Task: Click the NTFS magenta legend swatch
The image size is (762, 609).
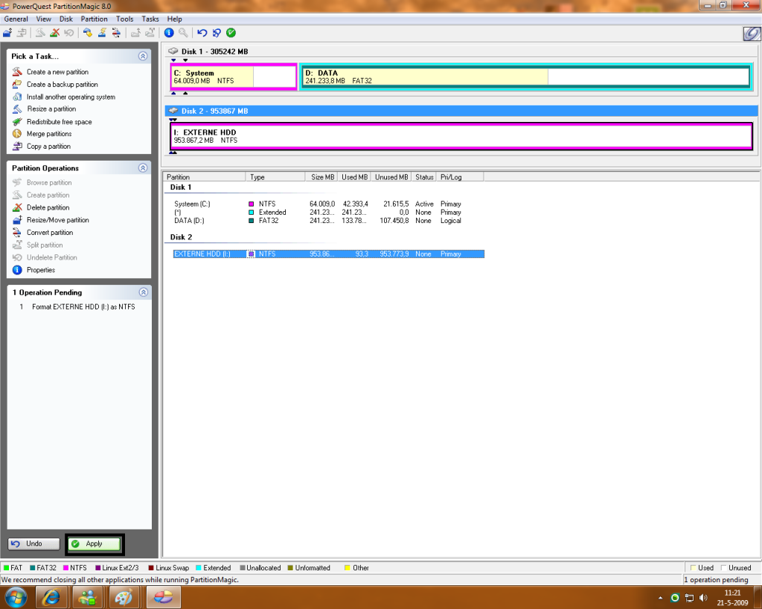Action: click(66, 567)
